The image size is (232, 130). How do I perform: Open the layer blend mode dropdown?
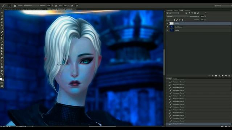(178, 17)
